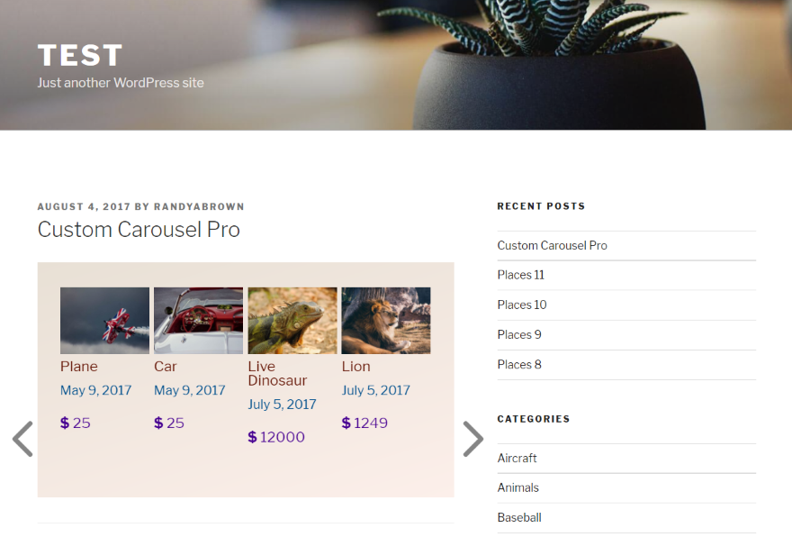The width and height of the screenshot is (792, 537).
Task: Click the carousel previous arrow
Action: click(x=22, y=439)
